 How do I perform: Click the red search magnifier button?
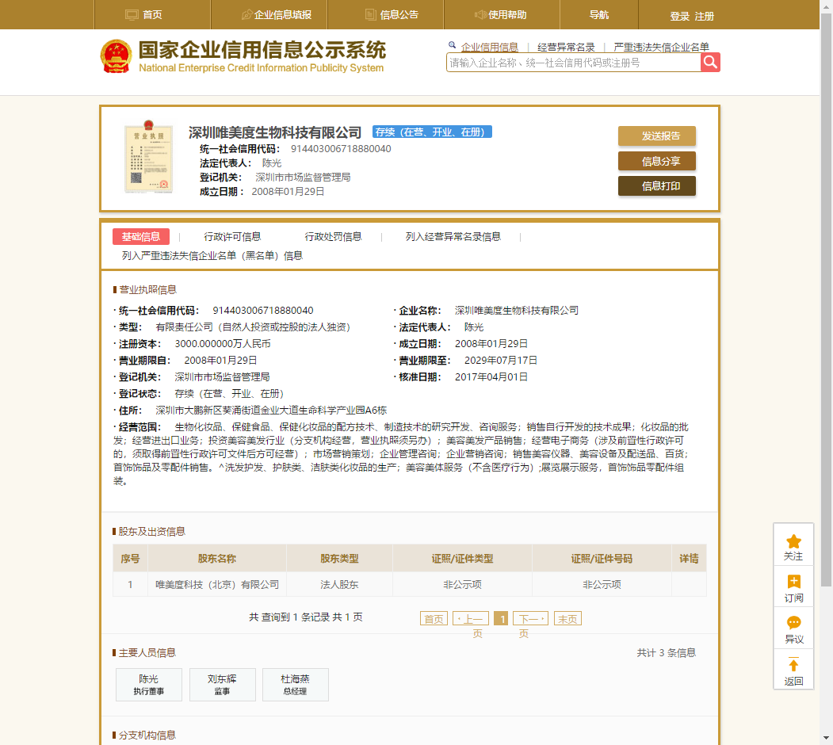tap(710, 63)
